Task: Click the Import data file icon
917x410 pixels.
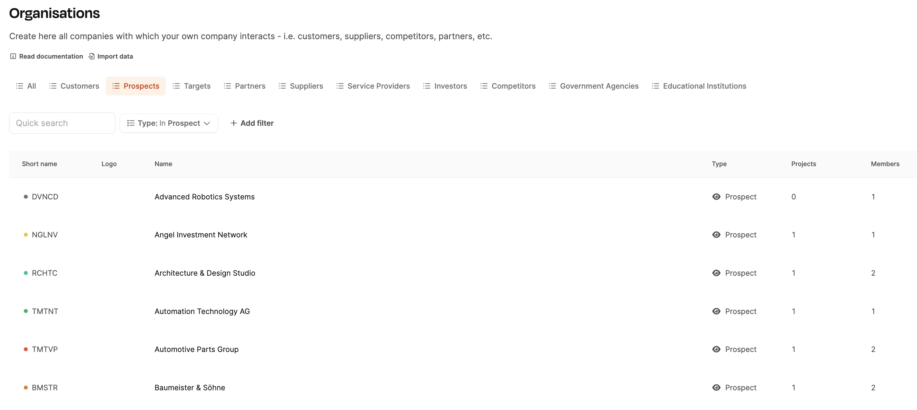Action: point(91,56)
